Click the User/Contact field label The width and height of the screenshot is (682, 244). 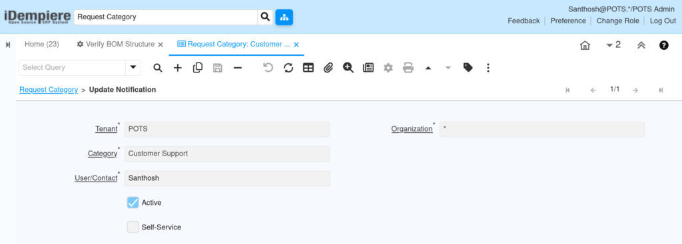(96, 178)
